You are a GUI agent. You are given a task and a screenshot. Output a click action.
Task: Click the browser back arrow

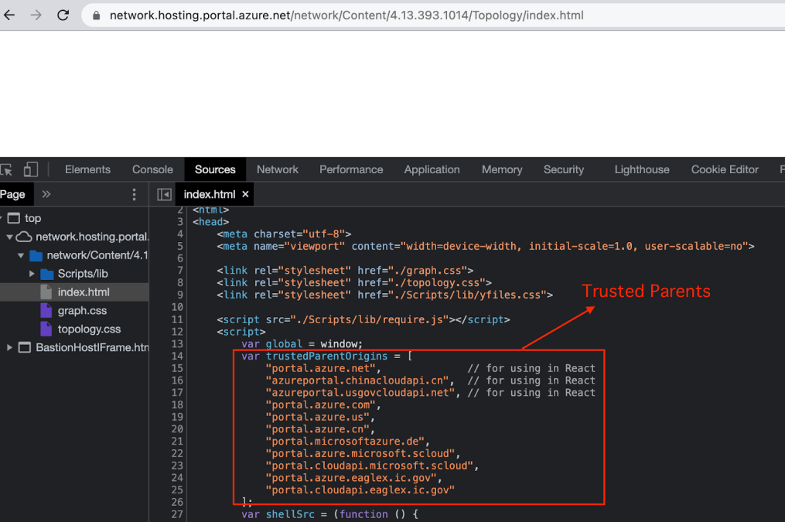9,15
